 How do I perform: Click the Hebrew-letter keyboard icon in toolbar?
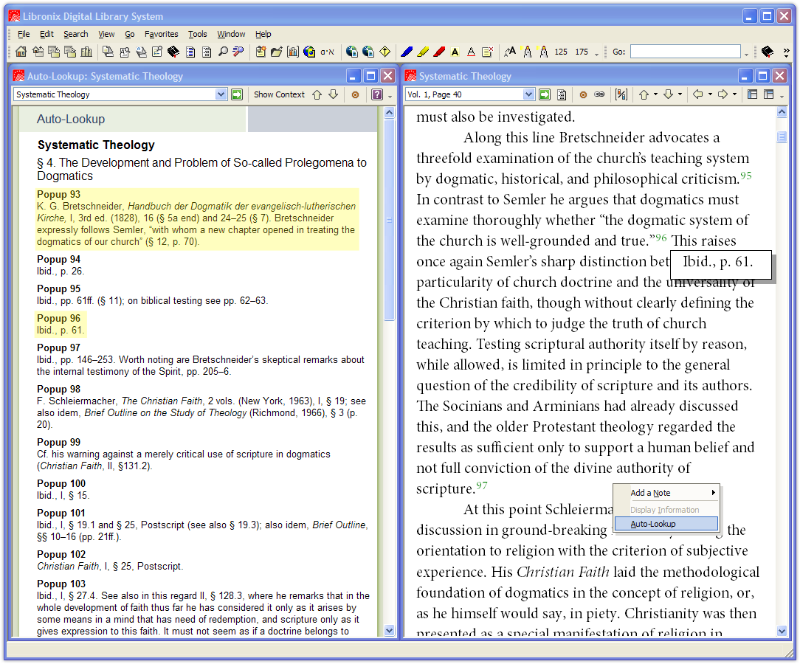tap(326, 52)
